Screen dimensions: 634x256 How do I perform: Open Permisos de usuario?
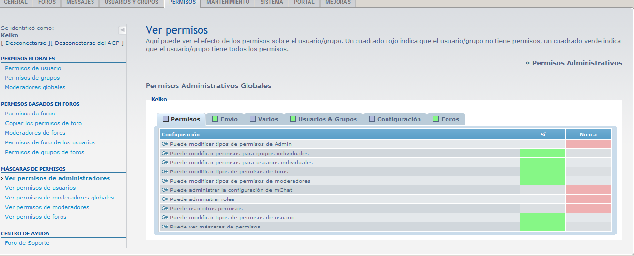[x=33, y=68]
